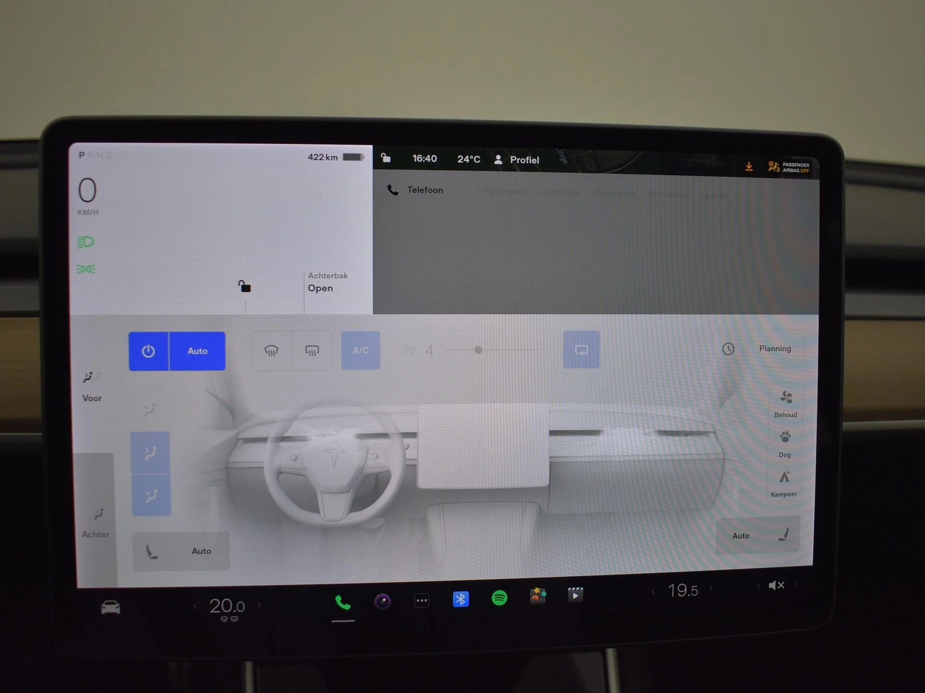Open climate Planning schedule
Viewport: 925px width, 693px height.
coord(757,348)
